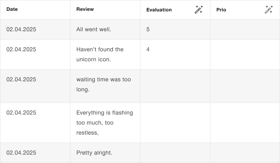Screen dimensions: 280x163
Task: Select the Review column header
Action: pos(85,9)
